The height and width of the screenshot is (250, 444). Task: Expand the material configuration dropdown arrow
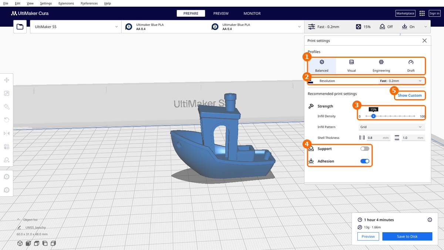tap(299, 27)
